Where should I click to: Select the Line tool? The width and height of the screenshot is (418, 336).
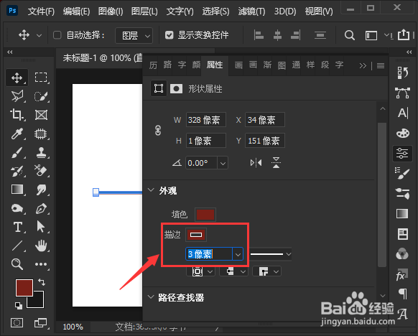(17, 246)
